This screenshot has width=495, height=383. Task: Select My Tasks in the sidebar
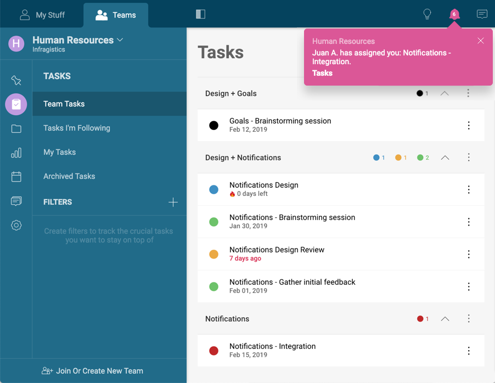[x=59, y=152]
